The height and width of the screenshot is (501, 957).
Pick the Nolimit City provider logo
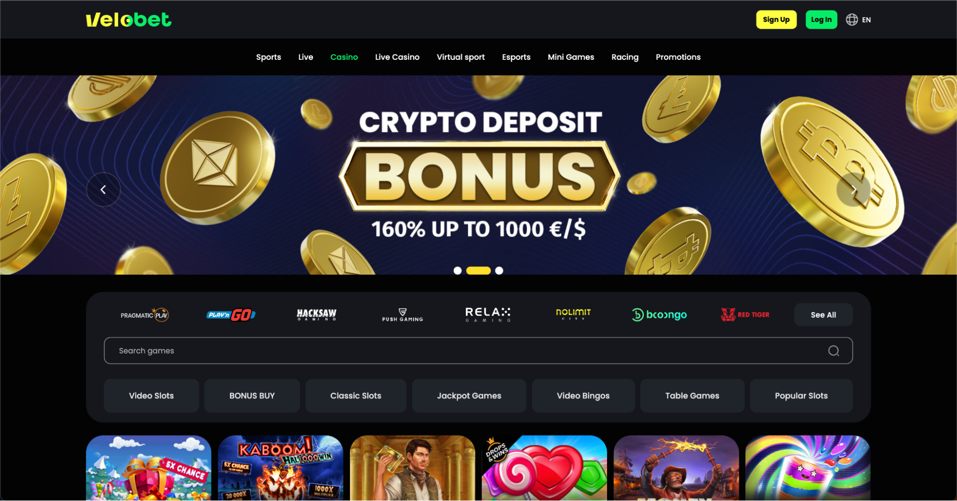coord(573,314)
